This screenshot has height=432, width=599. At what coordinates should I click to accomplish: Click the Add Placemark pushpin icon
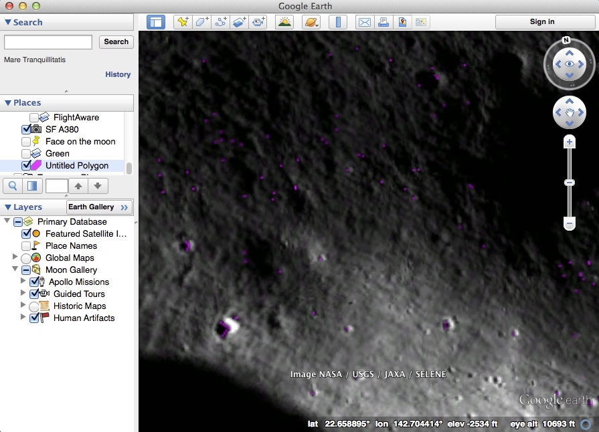[x=182, y=22]
